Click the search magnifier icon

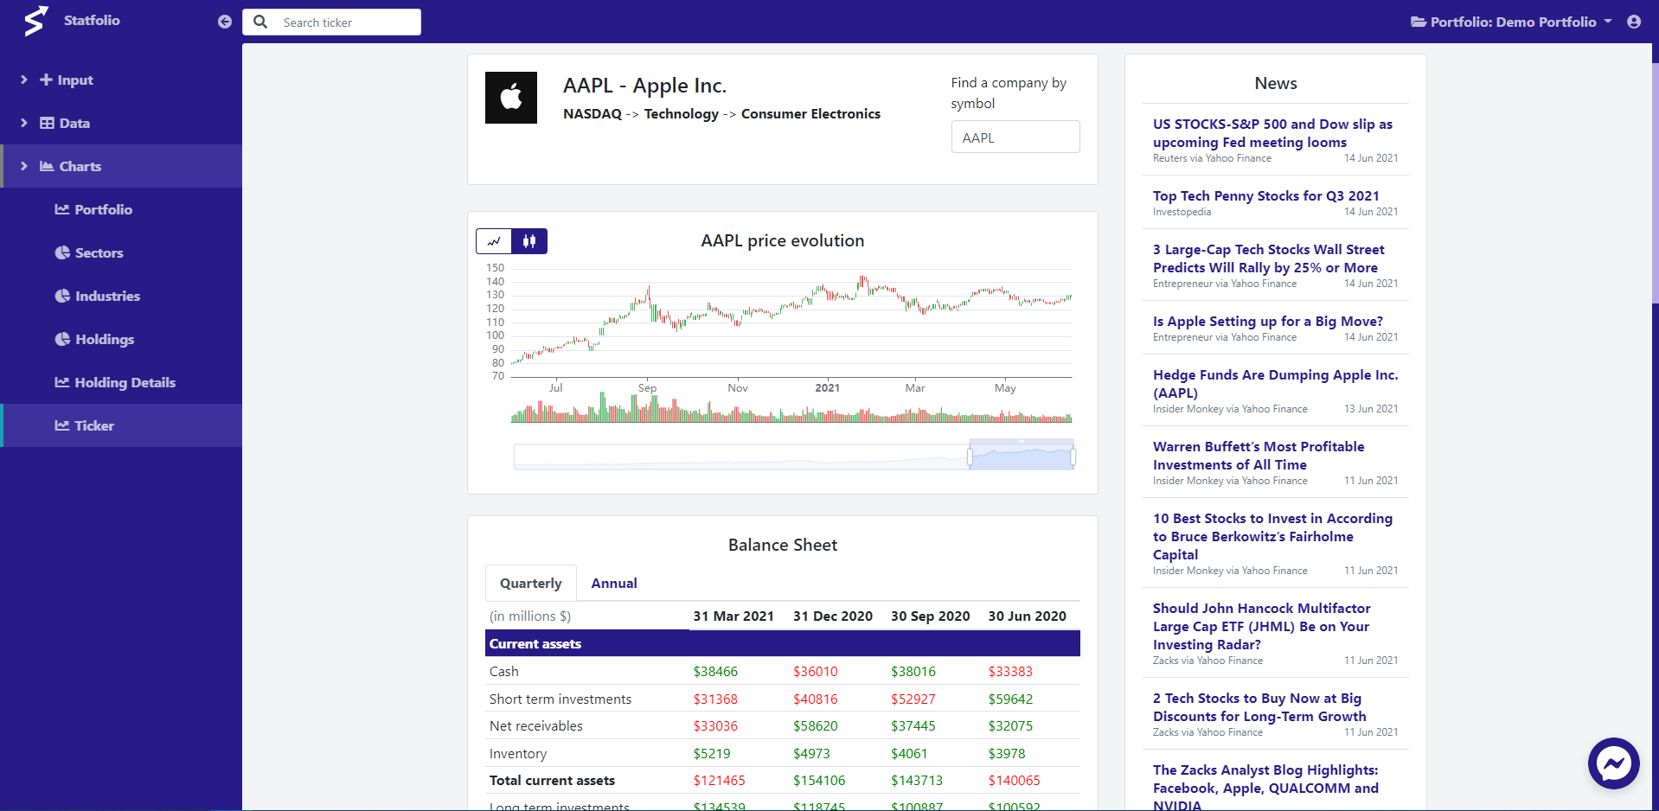(260, 22)
